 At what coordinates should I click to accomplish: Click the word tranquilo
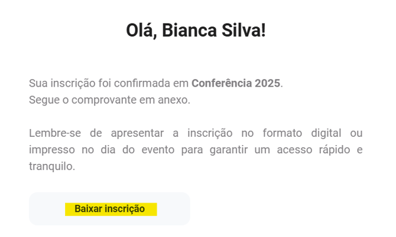(x=51, y=166)
